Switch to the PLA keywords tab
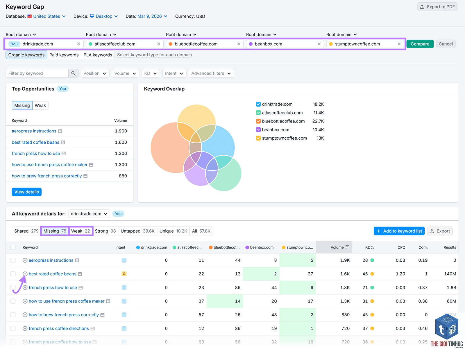465x349 pixels. tap(98, 55)
